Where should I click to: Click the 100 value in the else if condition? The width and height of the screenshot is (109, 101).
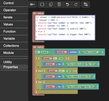coord(68,71)
